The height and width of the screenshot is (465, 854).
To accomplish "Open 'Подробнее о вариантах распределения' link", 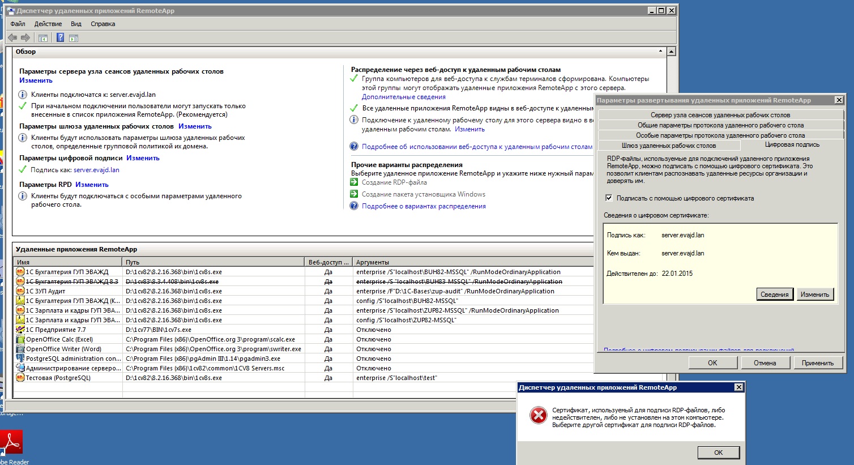I will pos(424,206).
